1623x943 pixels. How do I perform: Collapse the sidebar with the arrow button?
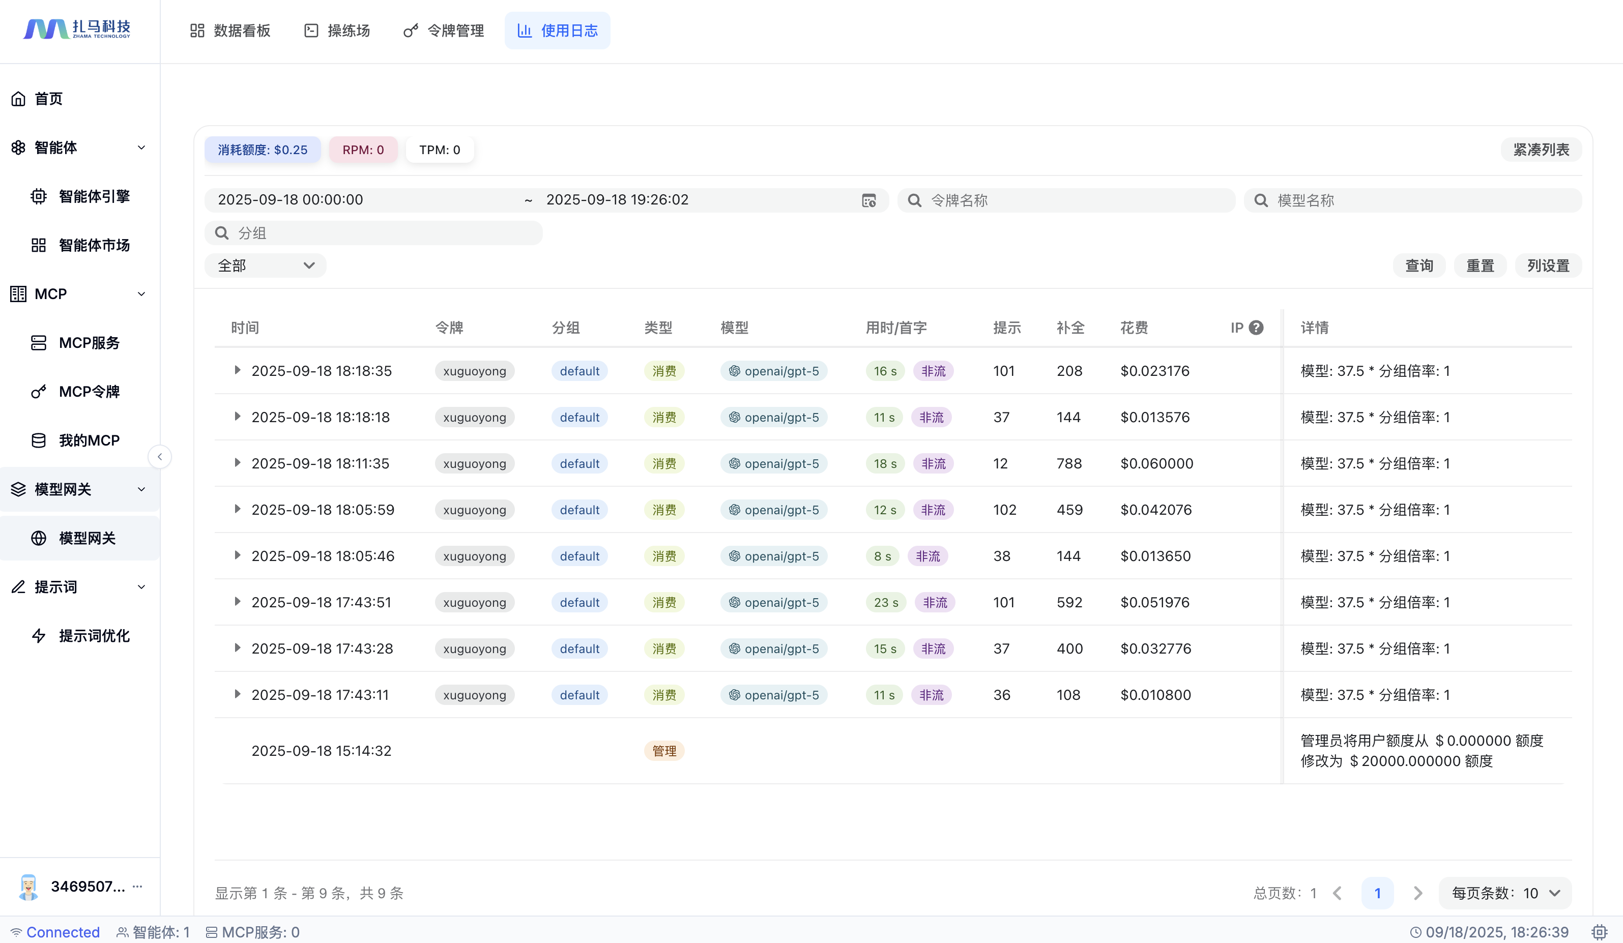tap(160, 457)
